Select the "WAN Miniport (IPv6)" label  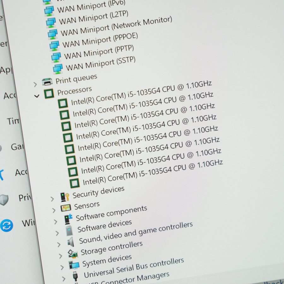pos(91,6)
